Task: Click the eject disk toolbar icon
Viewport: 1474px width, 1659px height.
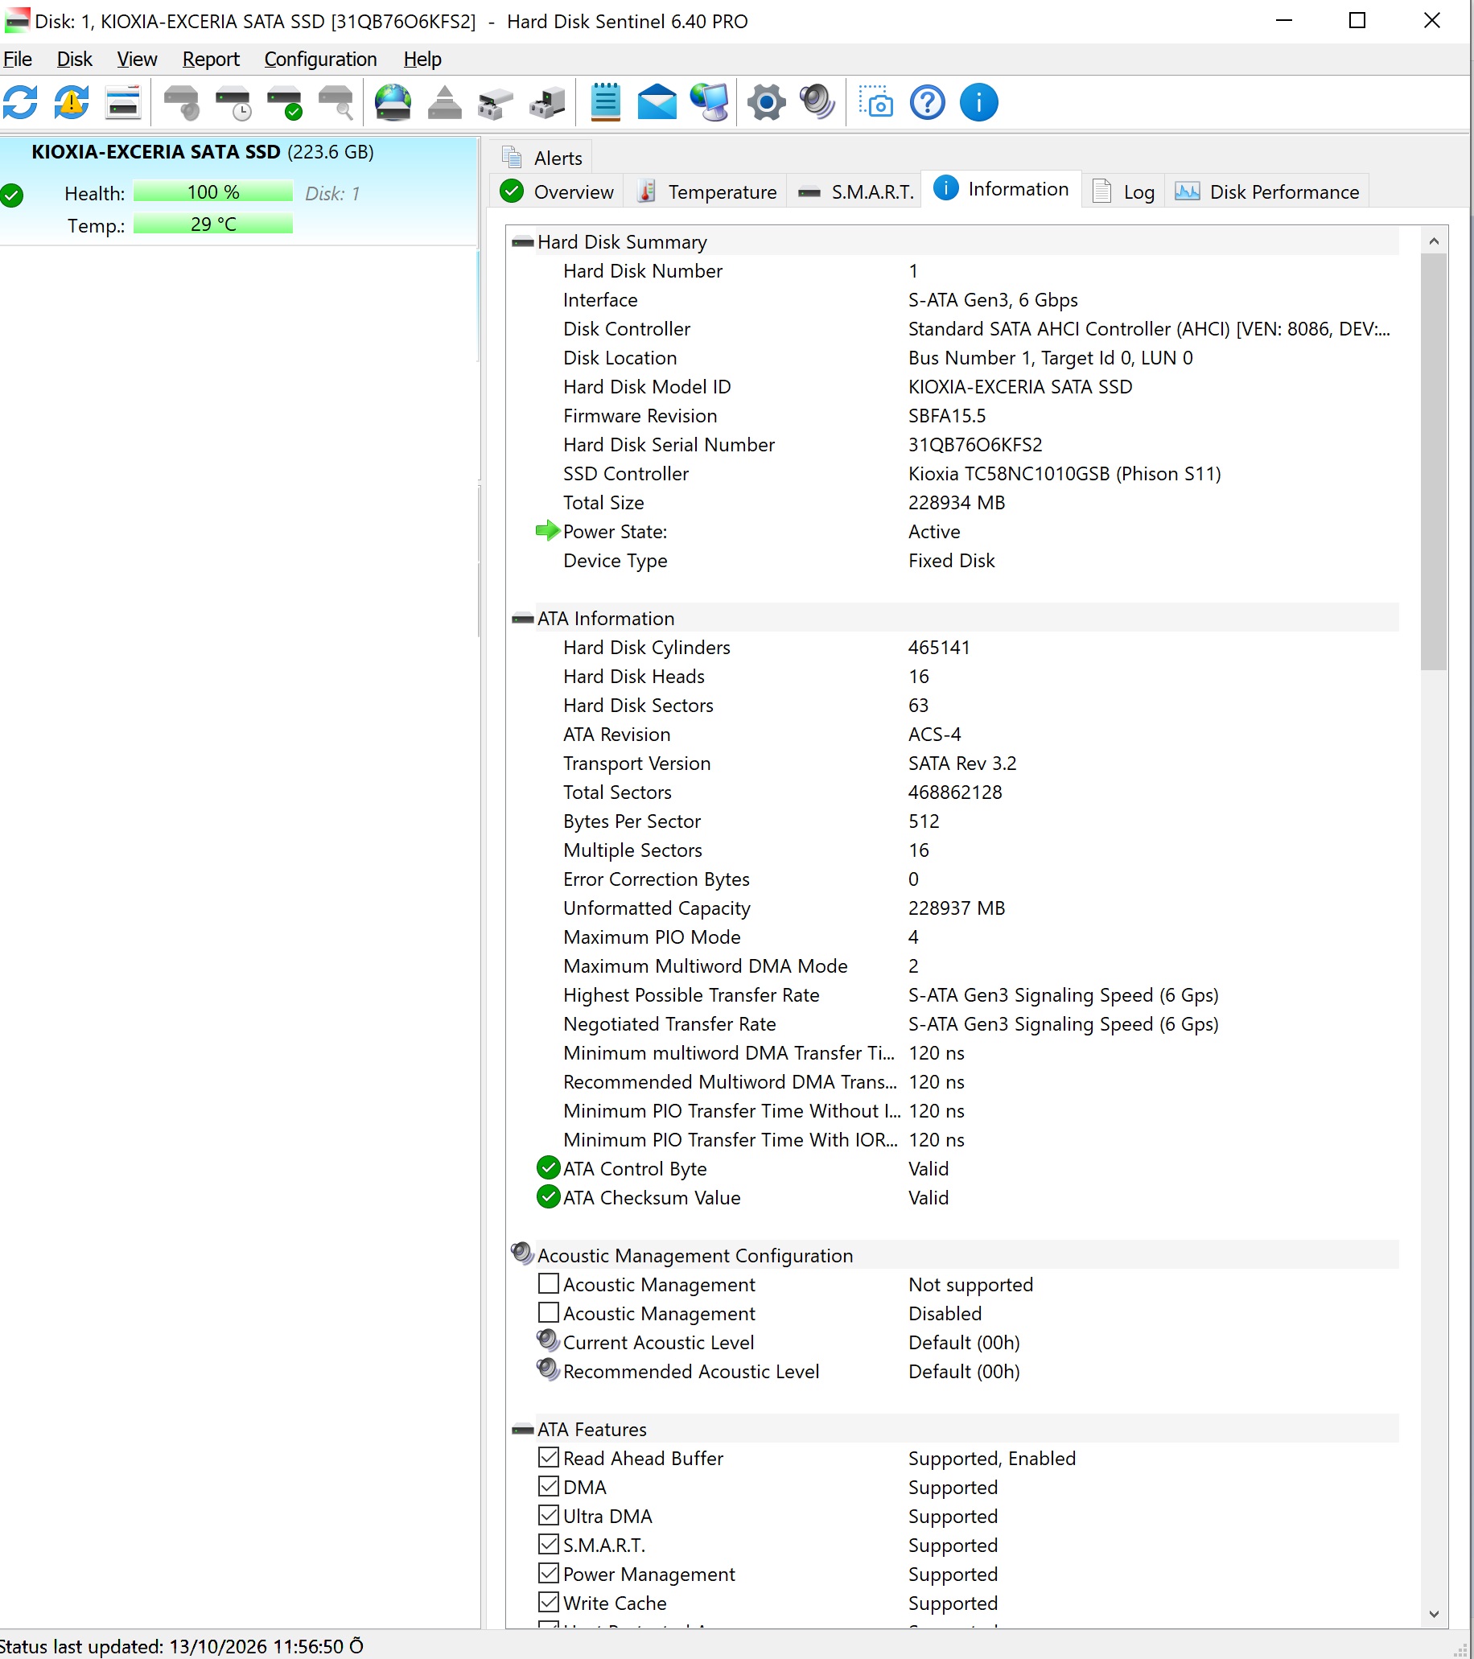Action: click(445, 103)
